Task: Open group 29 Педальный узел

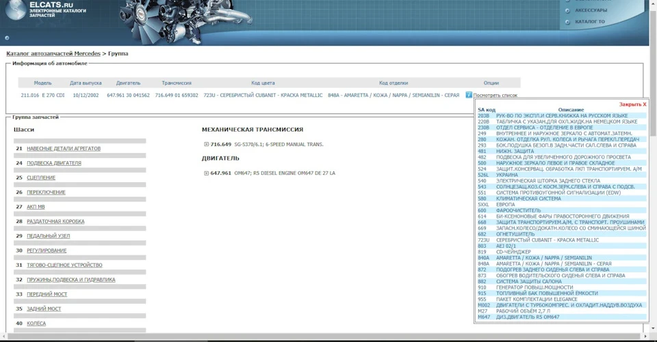Action: point(49,236)
